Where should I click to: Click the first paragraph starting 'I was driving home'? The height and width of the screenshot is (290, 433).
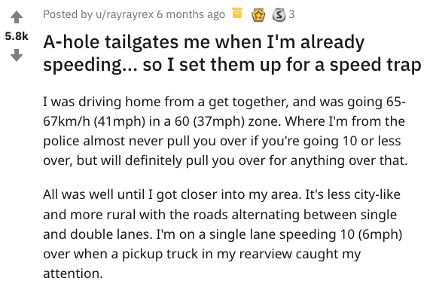pyautogui.click(x=225, y=131)
